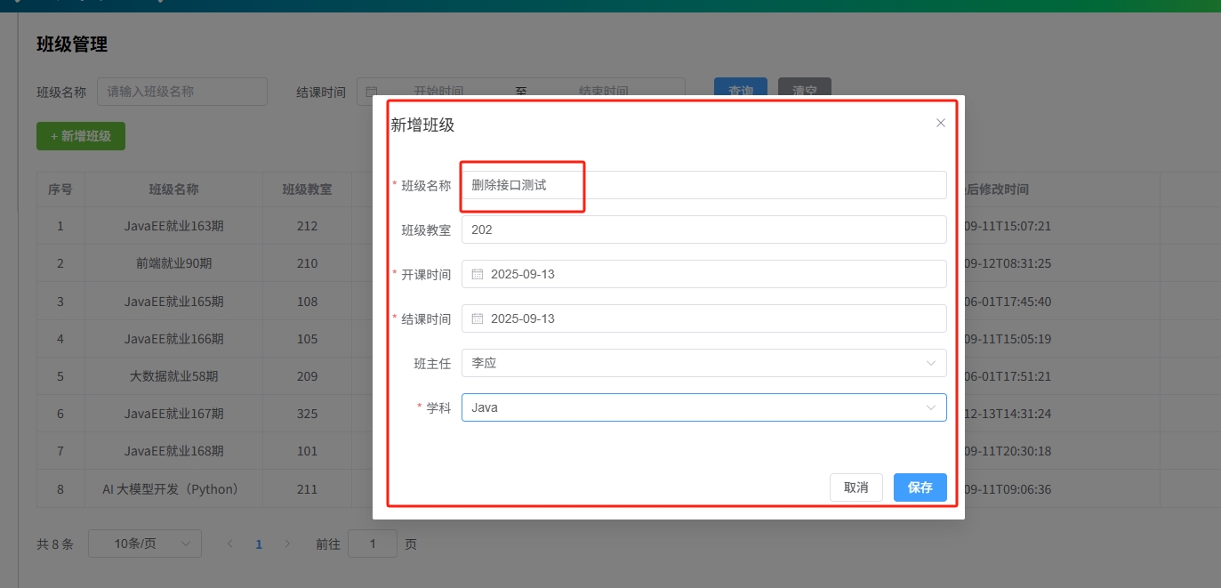Go to next page with the right arrow
1221x588 pixels.
click(287, 543)
